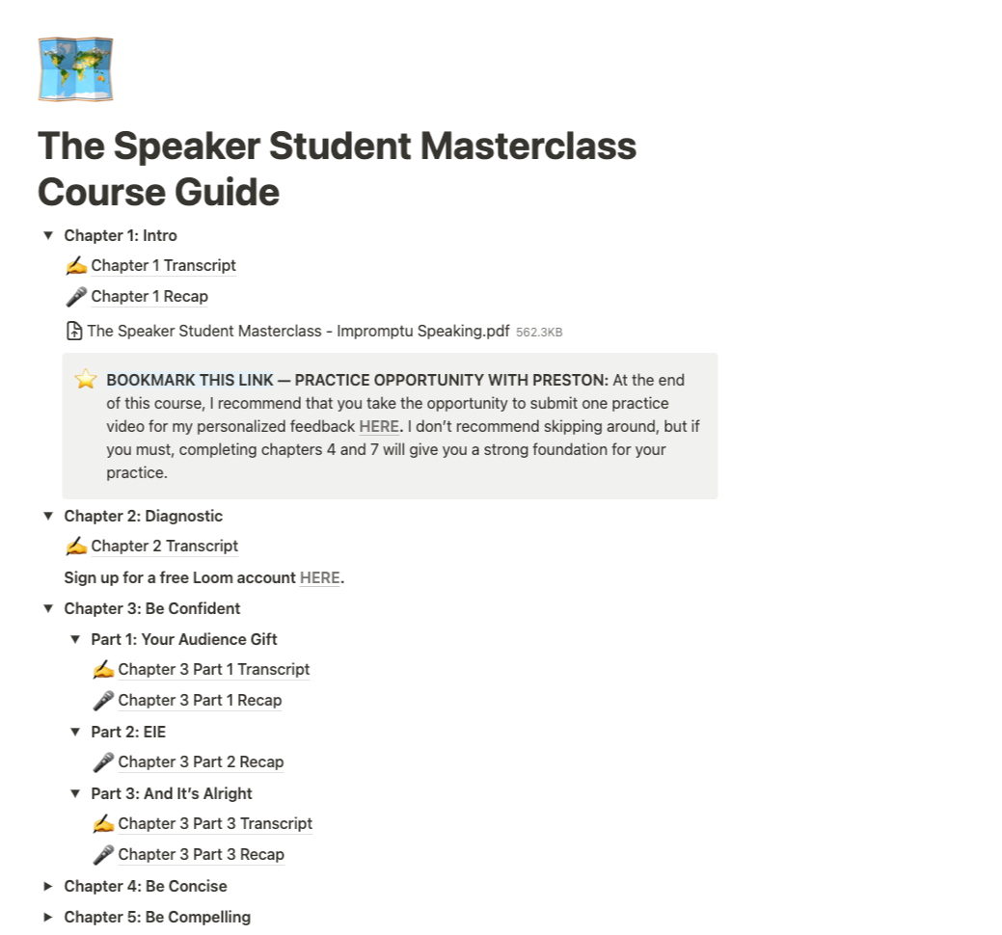The width and height of the screenshot is (1002, 935).
Task: Collapse Part 1: Your Audience Gift
Action: pos(75,640)
